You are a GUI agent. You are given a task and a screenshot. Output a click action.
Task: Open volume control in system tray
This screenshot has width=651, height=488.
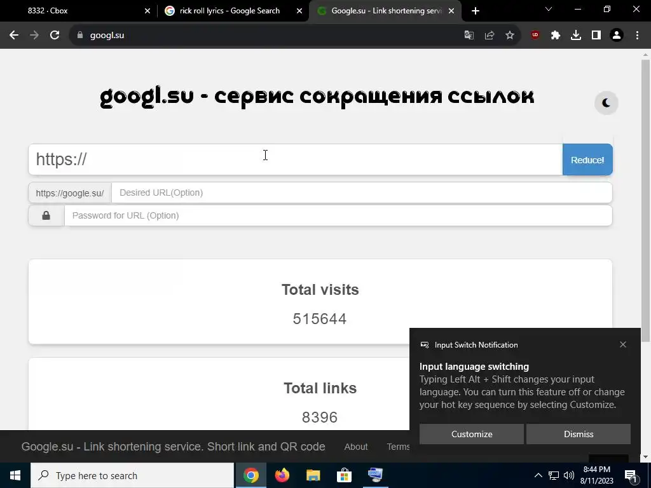point(569,475)
